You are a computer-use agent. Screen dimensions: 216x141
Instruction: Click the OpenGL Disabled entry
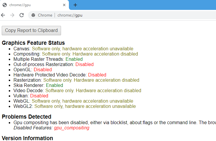click(x=32, y=69)
